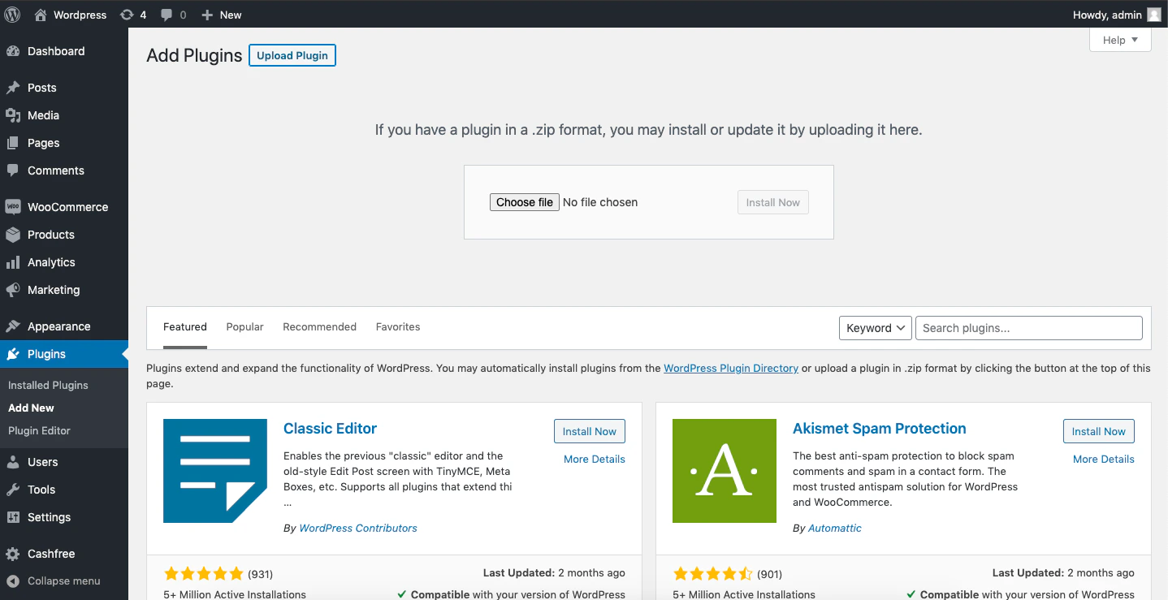Click the Users person icon
This screenshot has height=600, width=1168.
[12, 462]
